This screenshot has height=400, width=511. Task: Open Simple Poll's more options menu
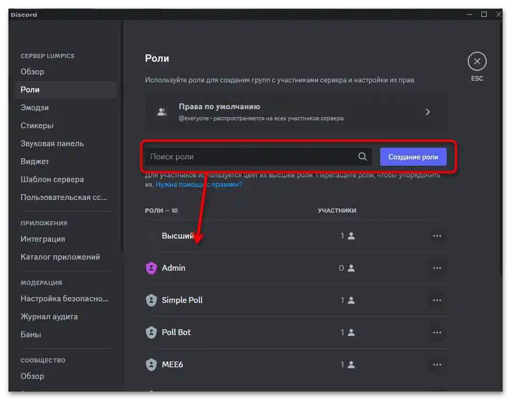[437, 300]
